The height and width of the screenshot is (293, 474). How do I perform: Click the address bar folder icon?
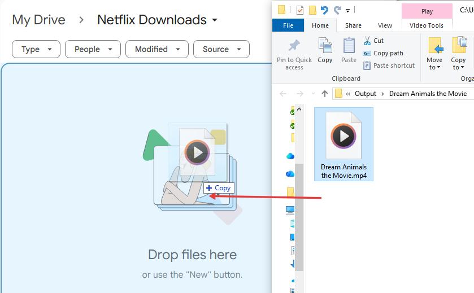[338, 94]
